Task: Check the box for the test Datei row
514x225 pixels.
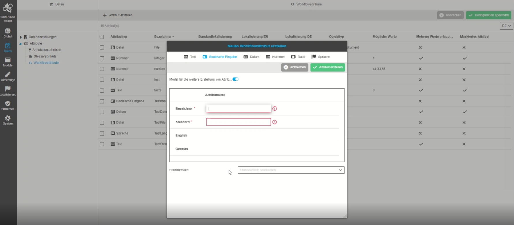Action: (102, 80)
